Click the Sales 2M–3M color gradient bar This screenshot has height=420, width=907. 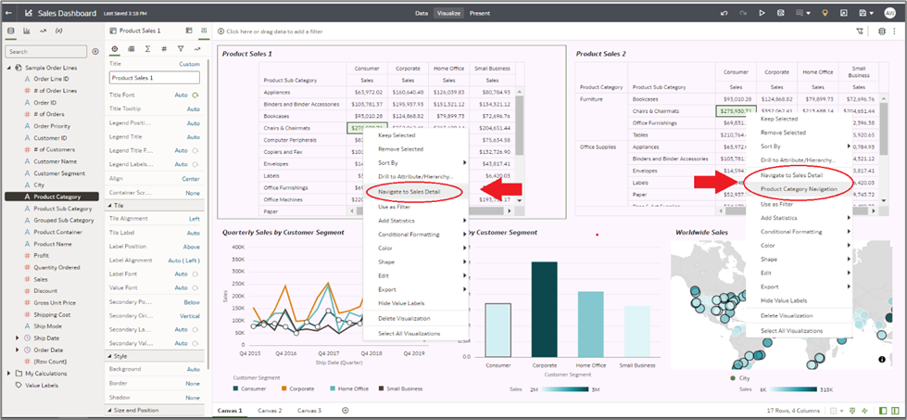pyautogui.click(x=565, y=389)
